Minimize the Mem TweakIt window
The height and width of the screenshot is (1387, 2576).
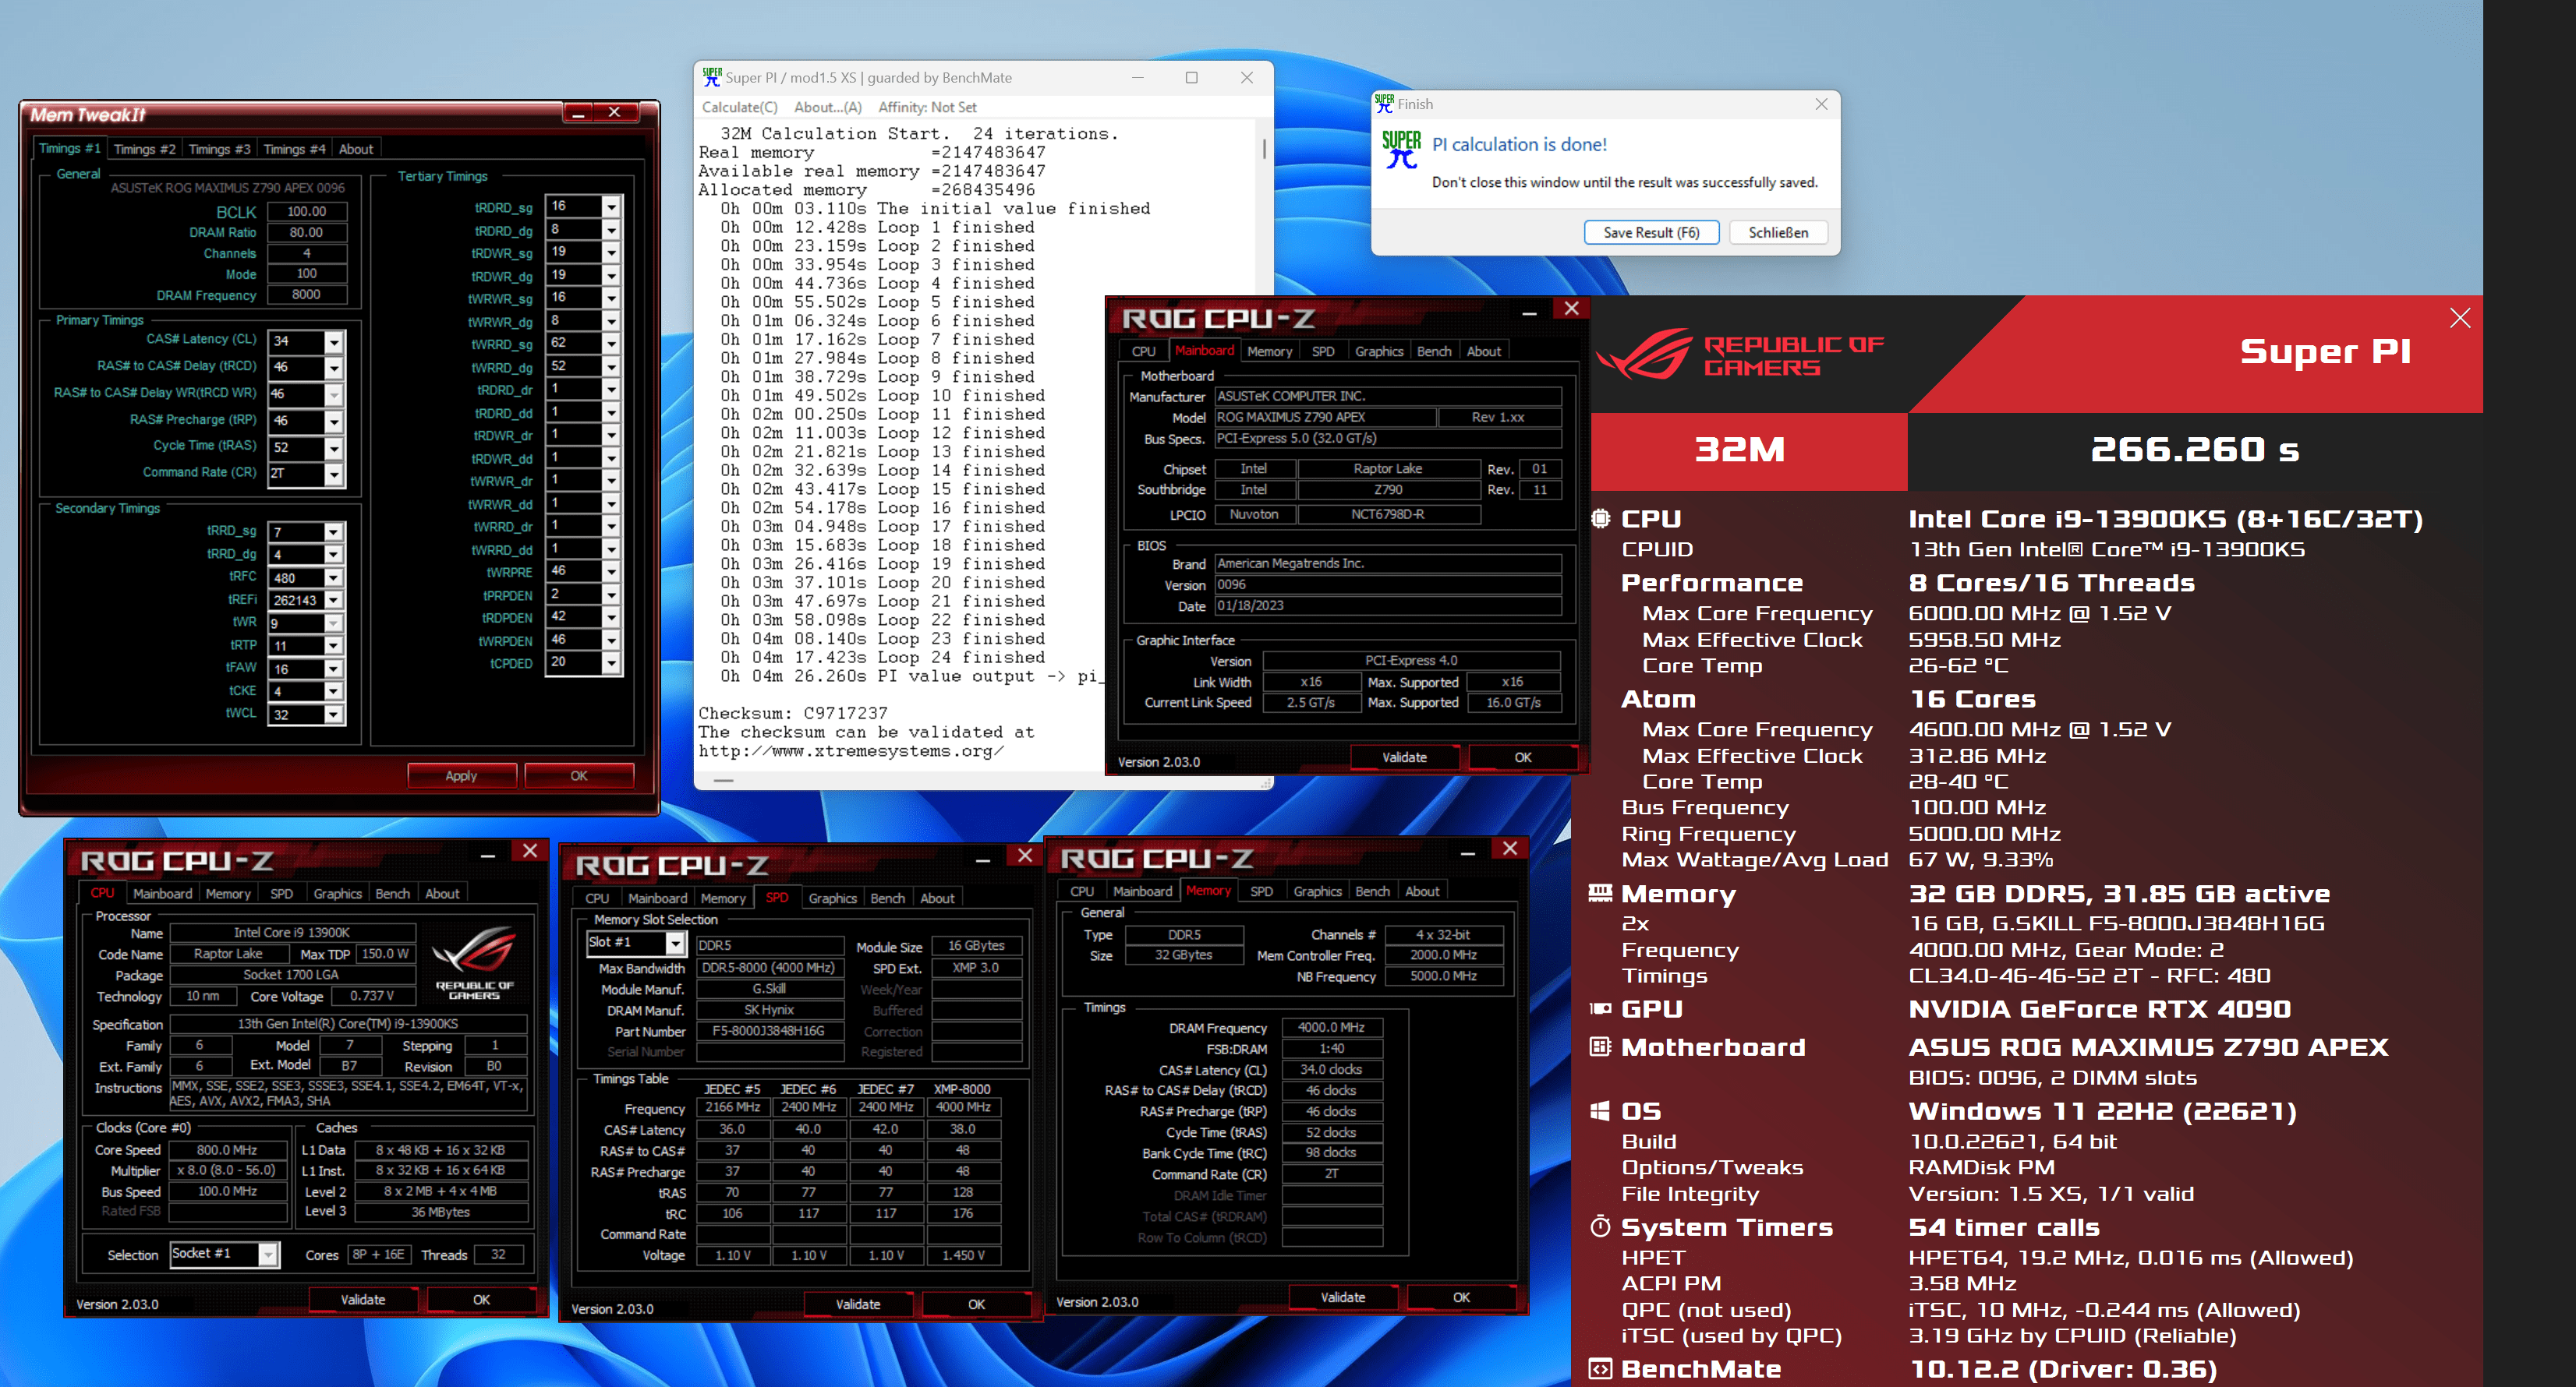pos(578,113)
